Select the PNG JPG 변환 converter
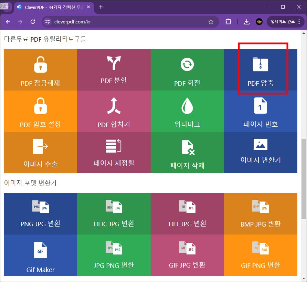This screenshot has height=282, width=307. [x=40, y=213]
